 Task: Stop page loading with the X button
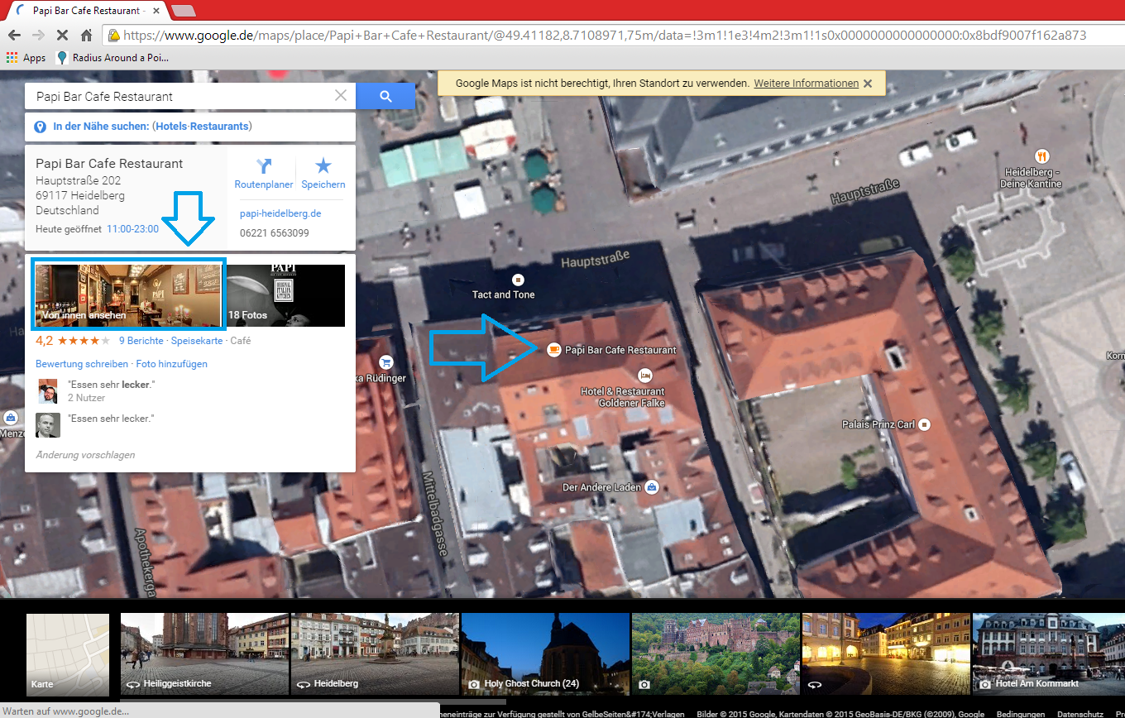62,36
